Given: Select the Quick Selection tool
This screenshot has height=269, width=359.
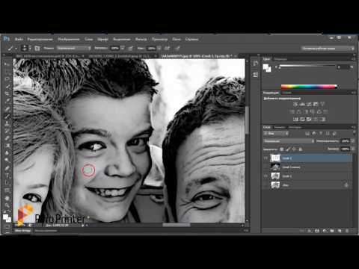Looking at the screenshot, I should tap(7, 87).
